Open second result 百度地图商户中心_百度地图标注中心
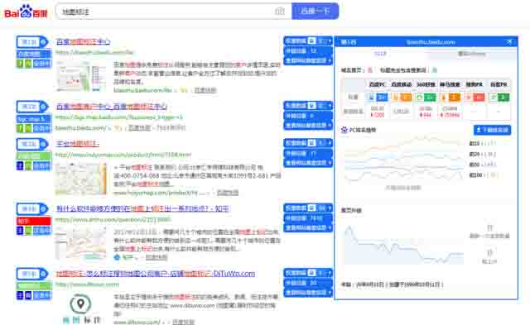Viewport: 530px width, 325px height. tap(112, 107)
